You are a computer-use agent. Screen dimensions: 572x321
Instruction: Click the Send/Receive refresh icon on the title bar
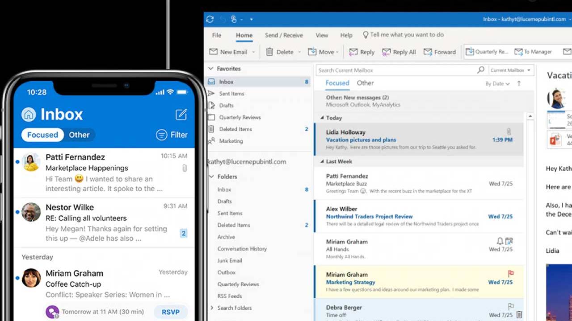tap(210, 19)
